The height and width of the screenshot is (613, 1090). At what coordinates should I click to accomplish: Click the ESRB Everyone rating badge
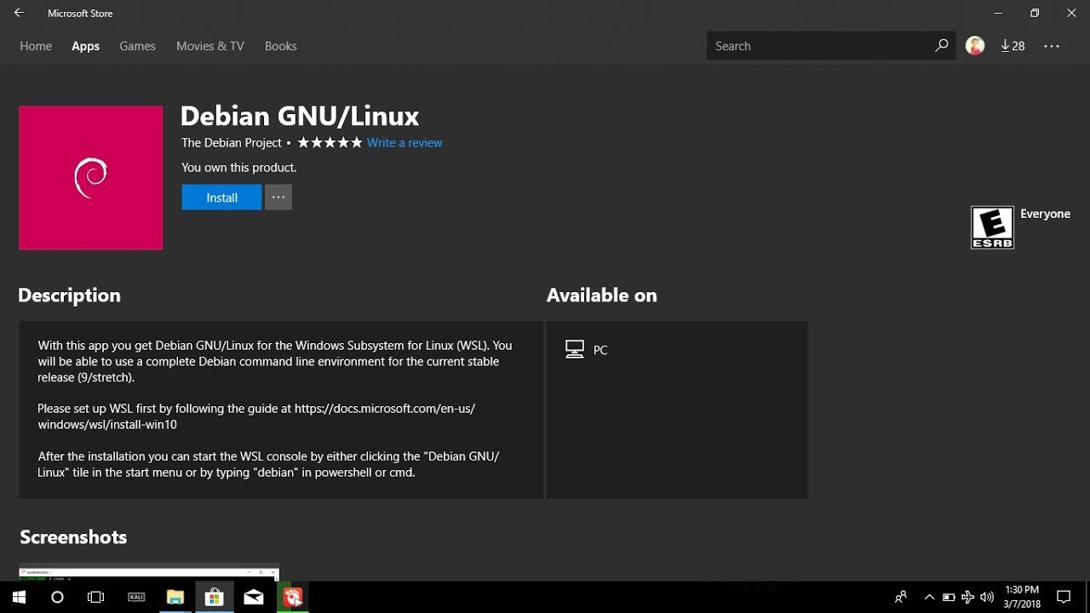[x=992, y=227]
